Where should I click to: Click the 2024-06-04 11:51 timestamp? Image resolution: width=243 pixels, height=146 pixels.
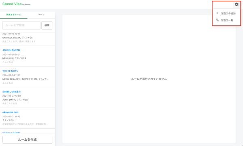(x=11, y=75)
